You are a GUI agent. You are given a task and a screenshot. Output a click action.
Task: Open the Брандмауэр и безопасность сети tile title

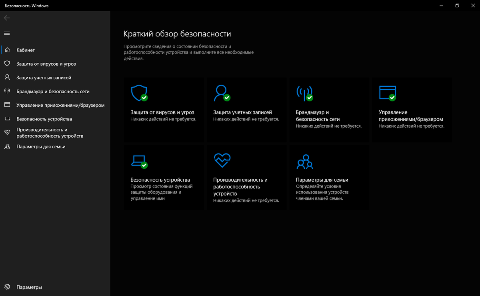coord(318,116)
